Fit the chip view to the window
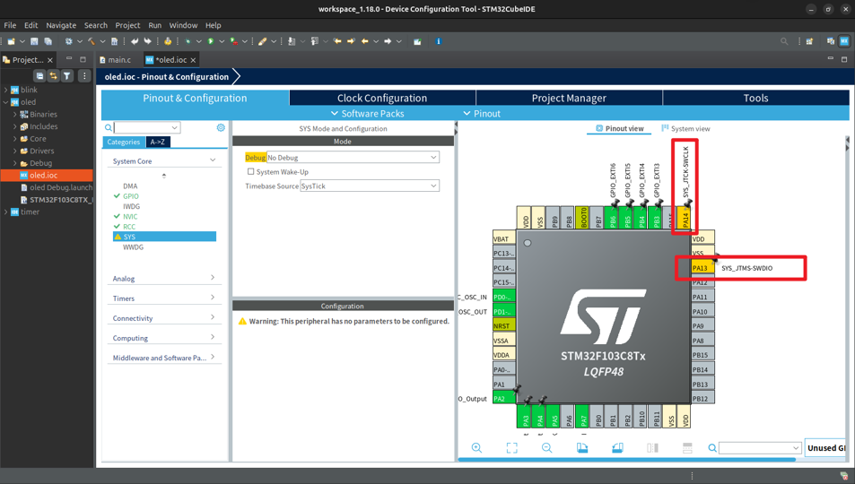The image size is (855, 484). click(511, 447)
